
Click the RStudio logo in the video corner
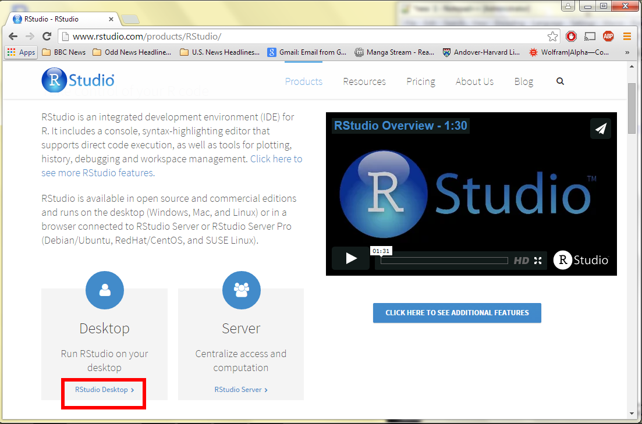[x=581, y=260]
